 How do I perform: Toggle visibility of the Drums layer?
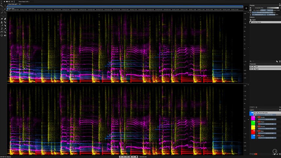tap(256, 126)
